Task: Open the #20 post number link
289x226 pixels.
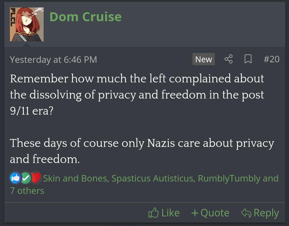Action: point(271,59)
